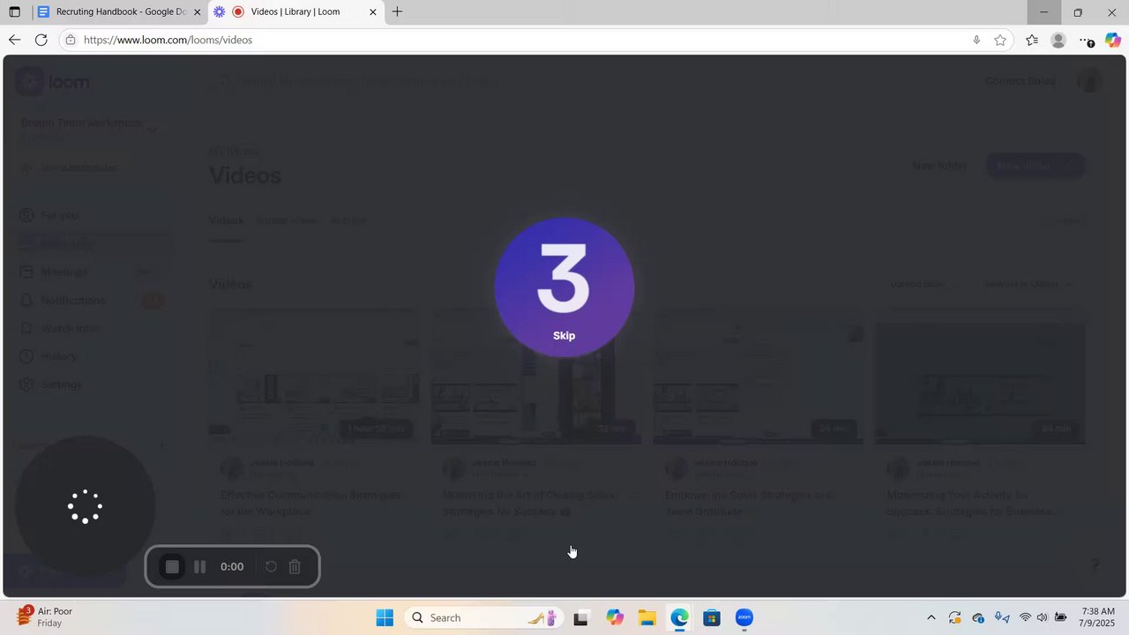1129x635 pixels.
Task: Open a new browser tab
Action: click(x=398, y=12)
